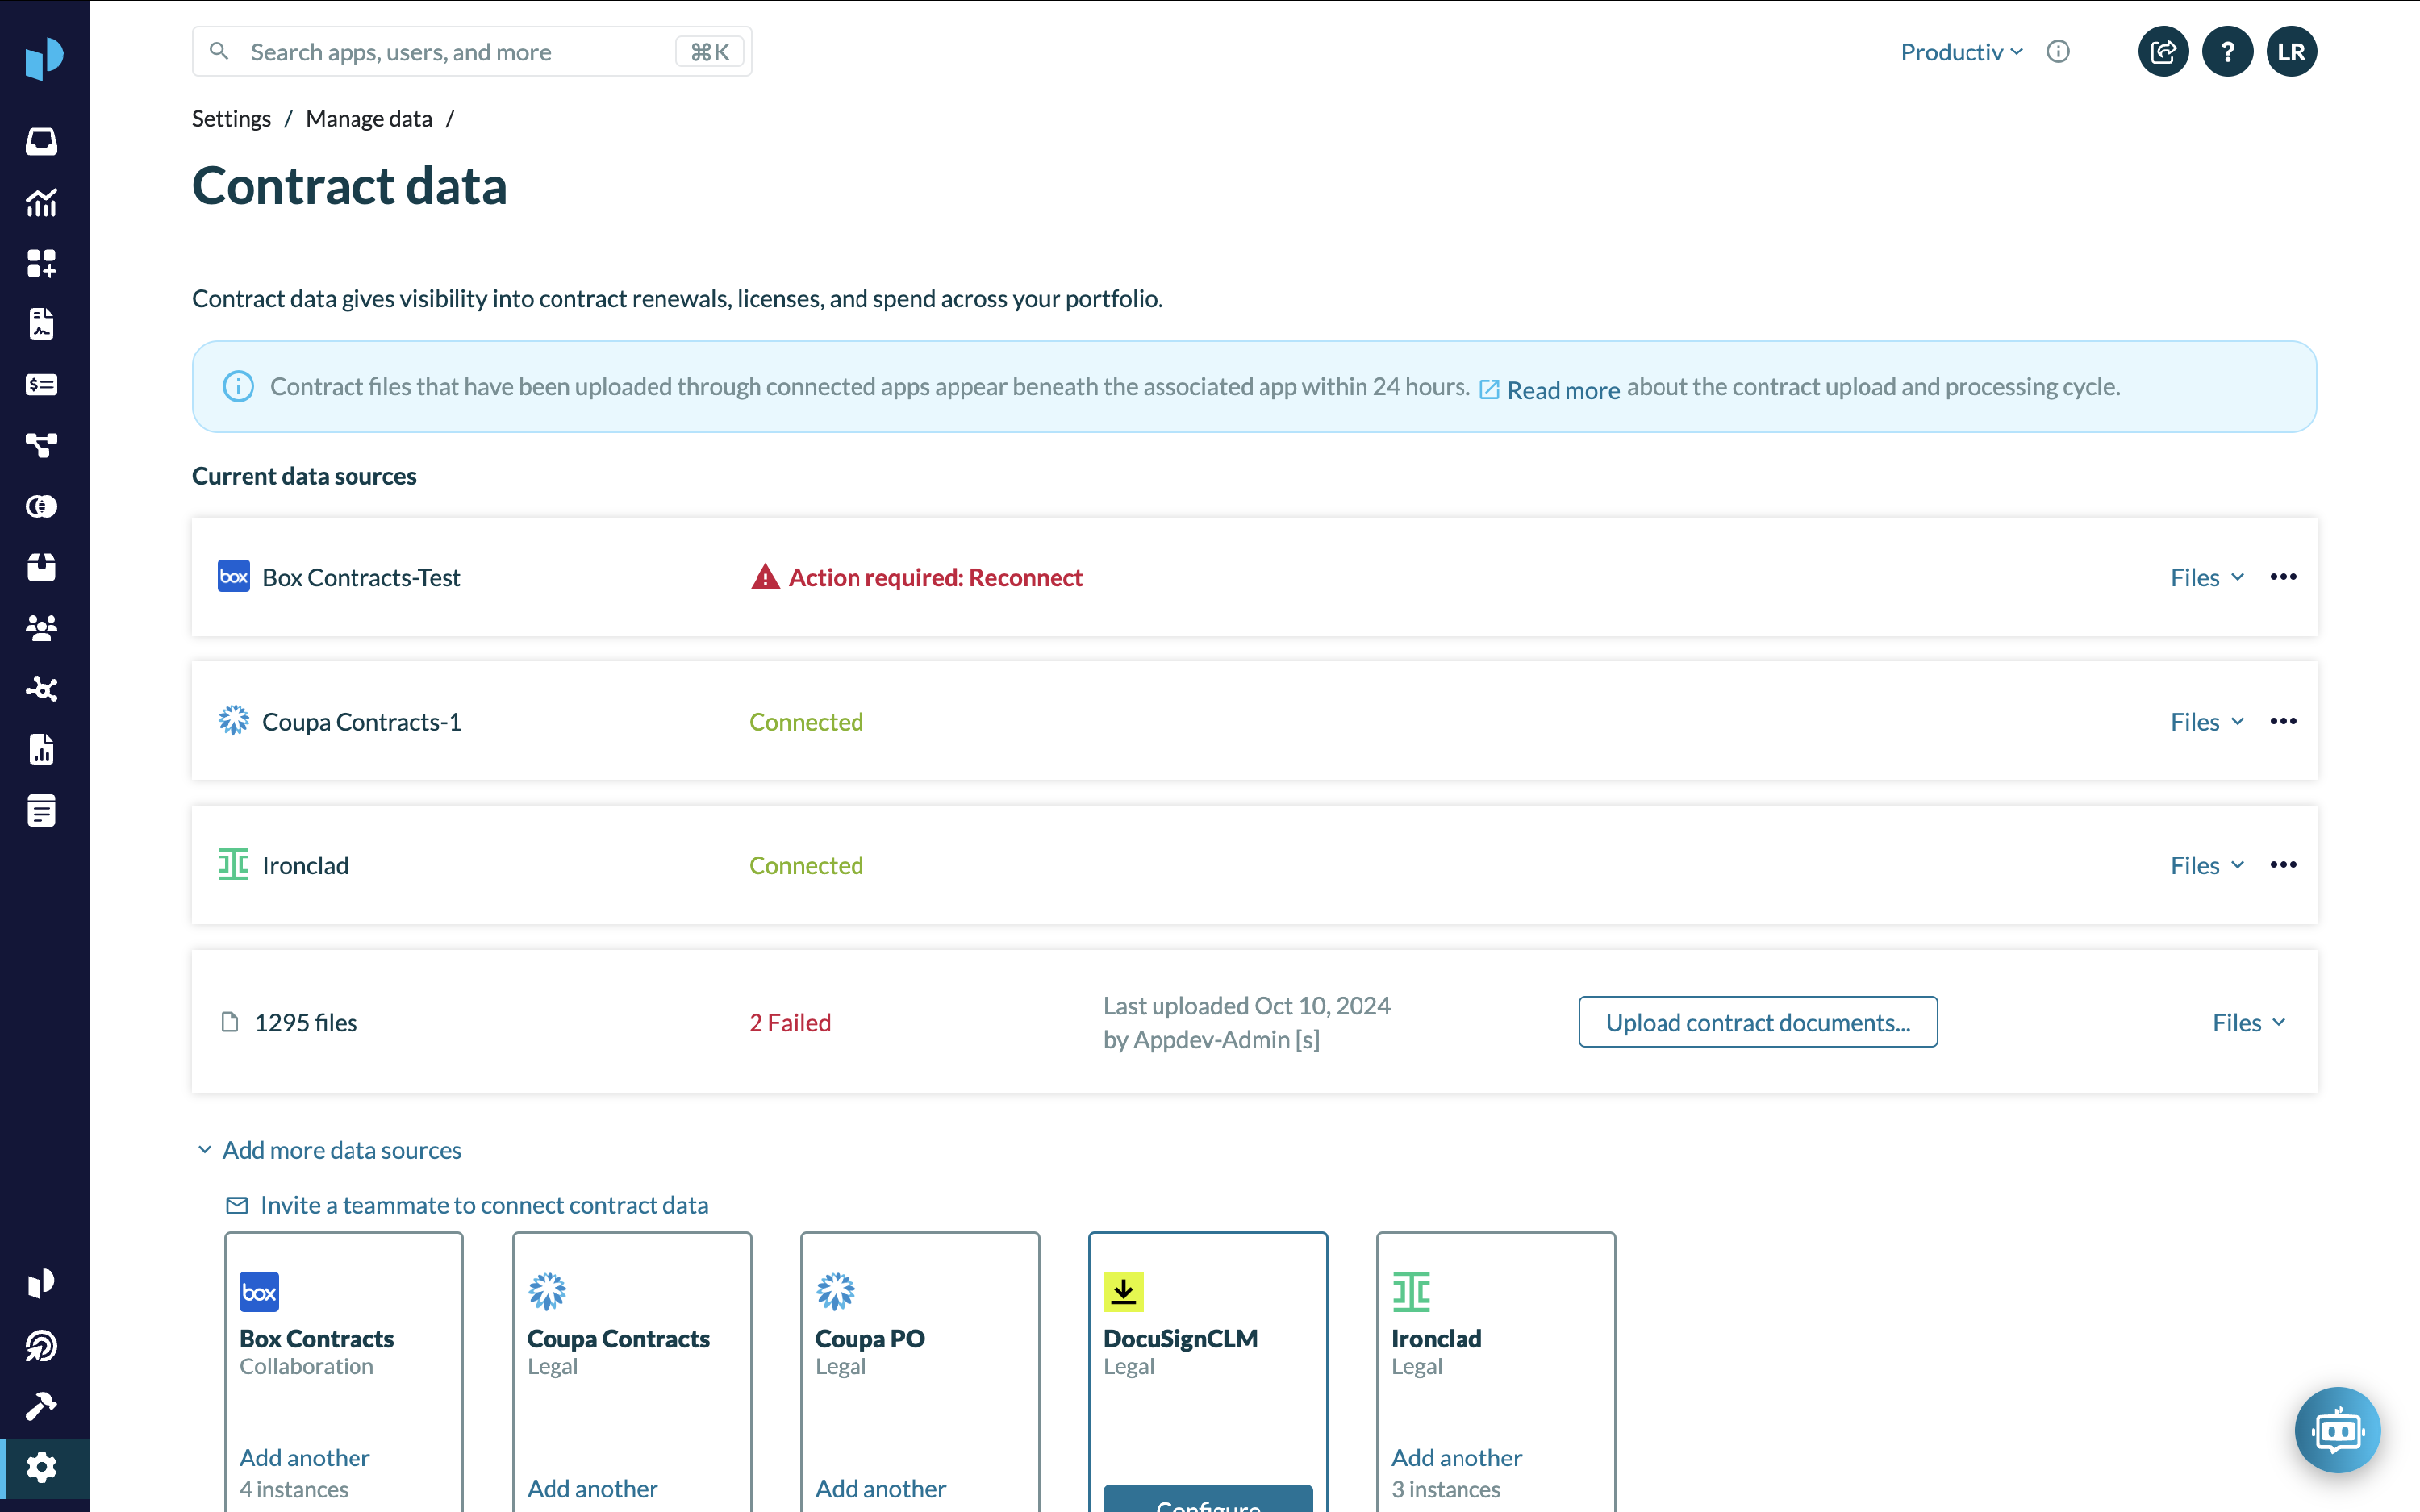
Task: Open the settings gear in sidebar
Action: (42, 1467)
